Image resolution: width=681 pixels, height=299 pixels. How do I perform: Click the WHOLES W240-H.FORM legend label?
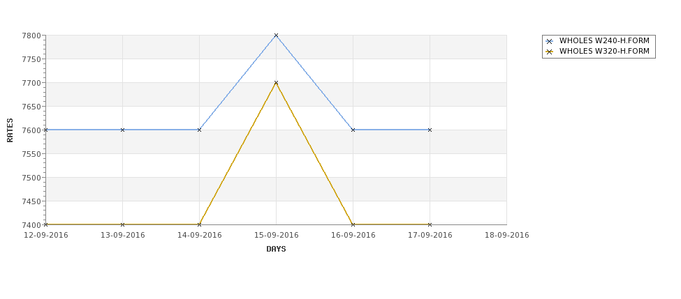[x=604, y=40]
